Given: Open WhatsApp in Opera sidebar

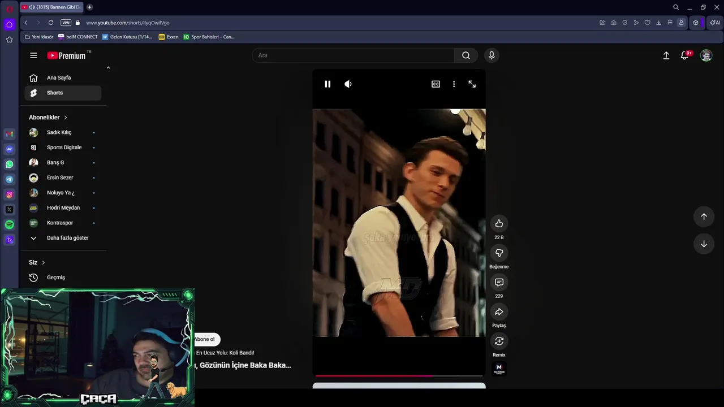Looking at the screenshot, I should (x=9, y=164).
